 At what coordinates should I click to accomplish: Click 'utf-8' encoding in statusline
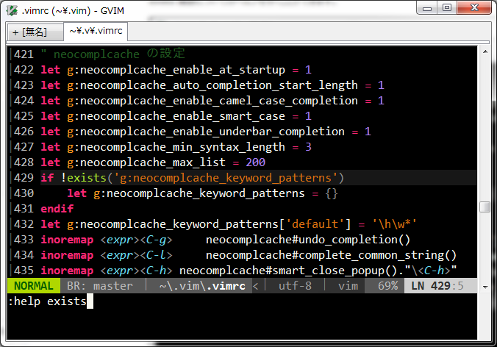click(295, 286)
